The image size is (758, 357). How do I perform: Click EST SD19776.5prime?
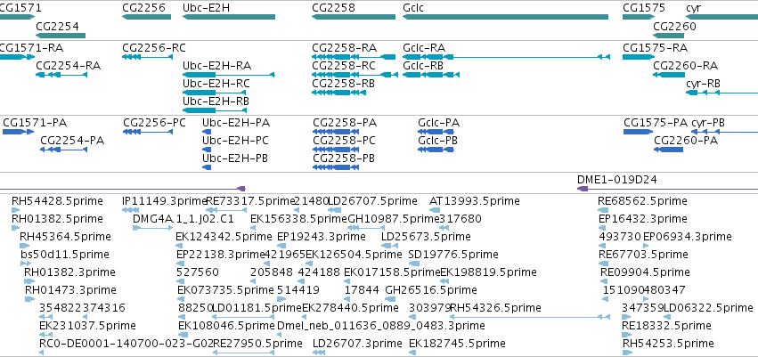(x=414, y=264)
